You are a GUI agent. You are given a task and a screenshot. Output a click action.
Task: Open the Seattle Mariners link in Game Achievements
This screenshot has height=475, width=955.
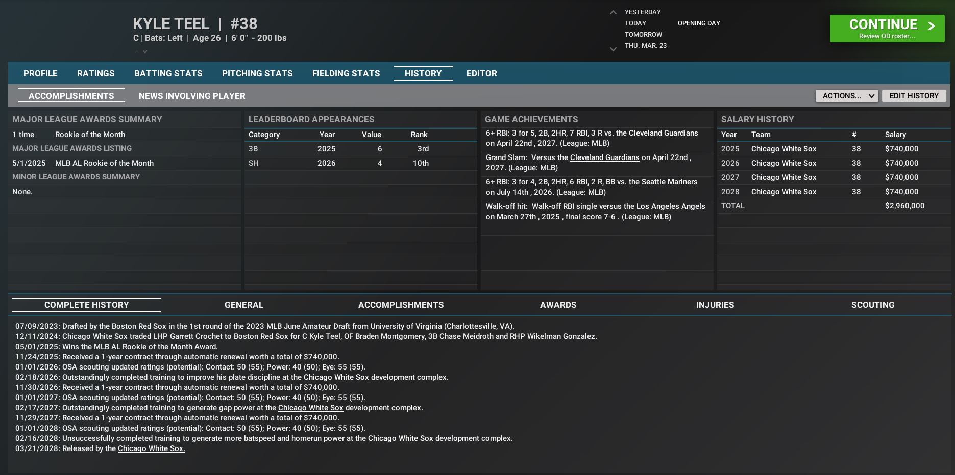(x=669, y=182)
